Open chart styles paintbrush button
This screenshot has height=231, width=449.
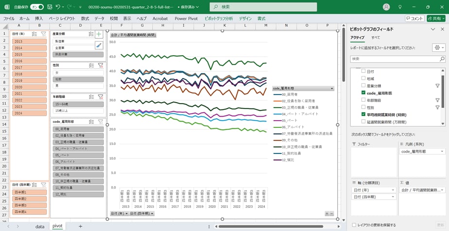(99, 45)
